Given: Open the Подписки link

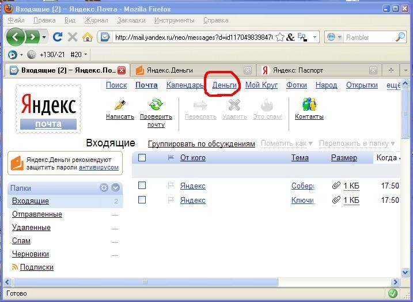Looking at the screenshot, I should (x=37, y=267).
